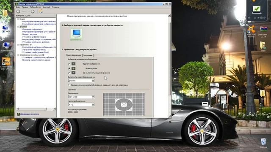Image resolution: width=271 pixels, height=152 pixels.
Task: Select 'Не выполнять масштабирование' radio button
Action: (x=69, y=73)
